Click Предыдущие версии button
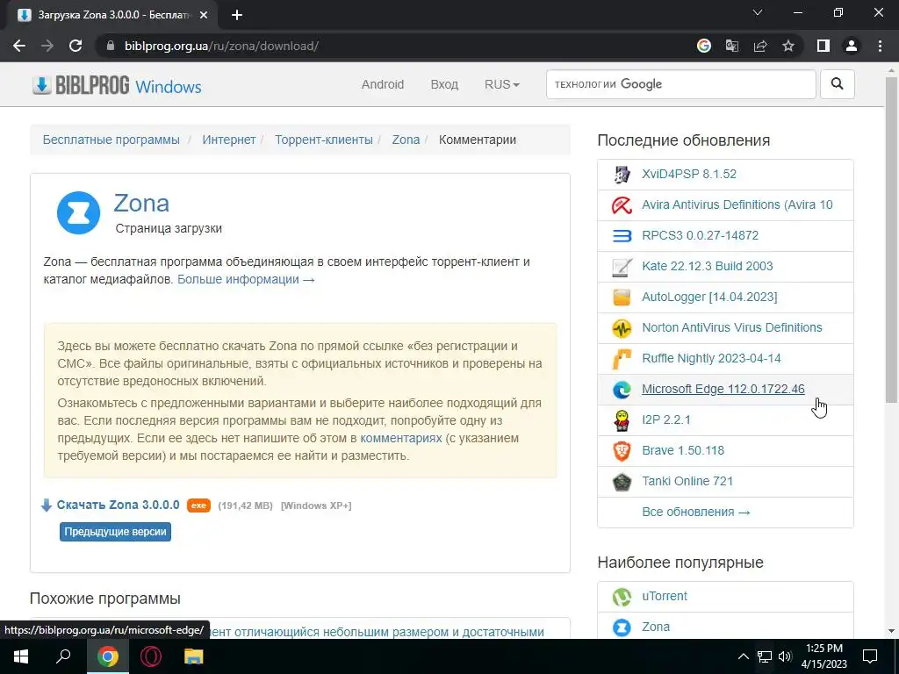This screenshot has height=674, width=899. [115, 532]
